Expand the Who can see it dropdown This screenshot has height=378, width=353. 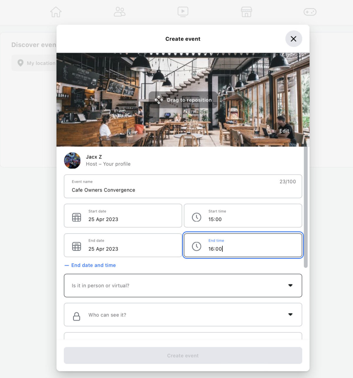(x=291, y=314)
